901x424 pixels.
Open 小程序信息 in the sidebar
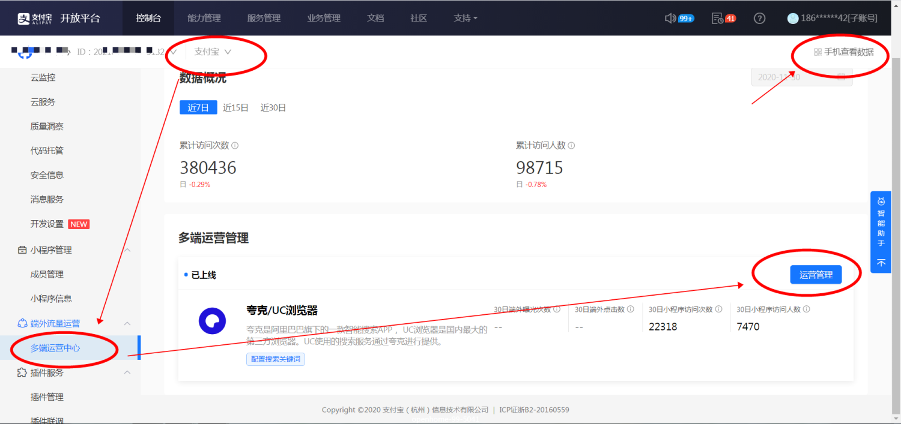[x=51, y=299]
